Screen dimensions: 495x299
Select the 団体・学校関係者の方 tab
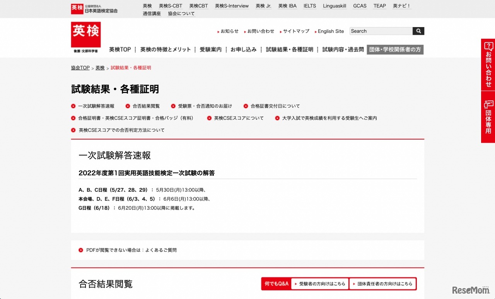tap(395, 50)
